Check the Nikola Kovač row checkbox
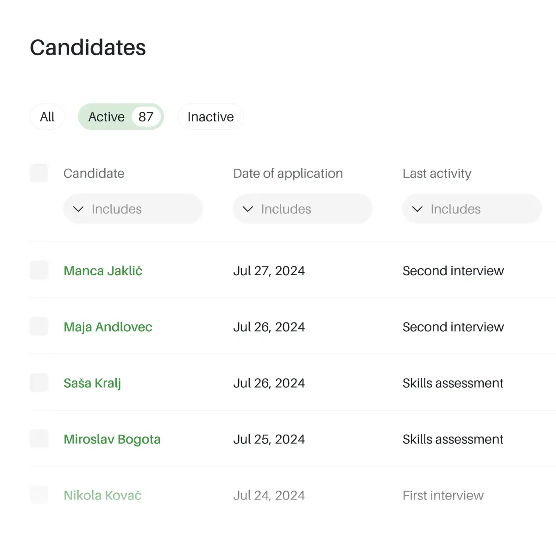The width and height of the screenshot is (556, 556). (x=39, y=495)
